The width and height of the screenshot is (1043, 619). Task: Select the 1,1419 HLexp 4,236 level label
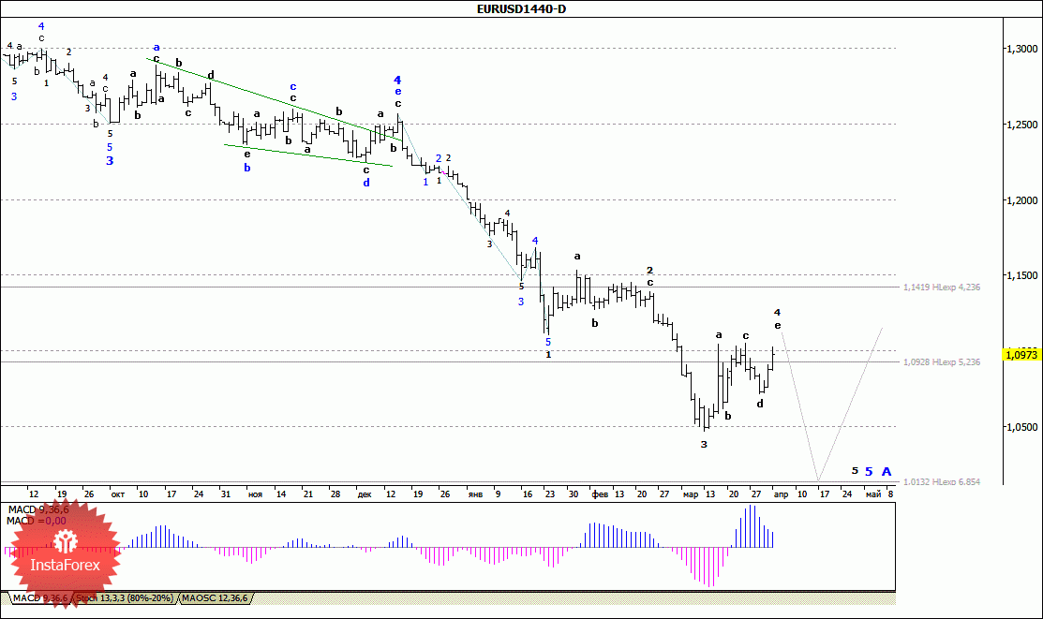[x=941, y=287]
